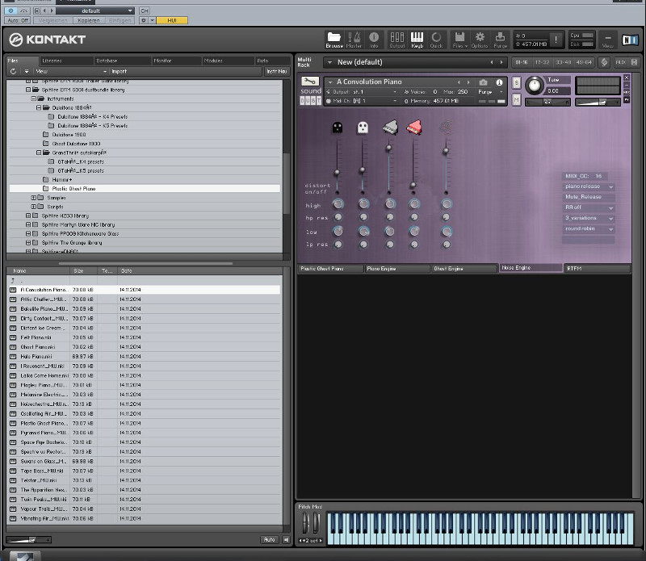Toggle the Auto: Off automation button
The height and width of the screenshot is (561, 646).
click(x=18, y=20)
